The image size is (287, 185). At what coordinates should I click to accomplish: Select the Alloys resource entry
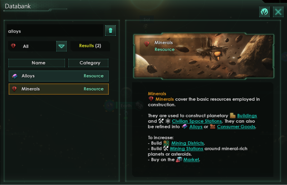pos(58,76)
